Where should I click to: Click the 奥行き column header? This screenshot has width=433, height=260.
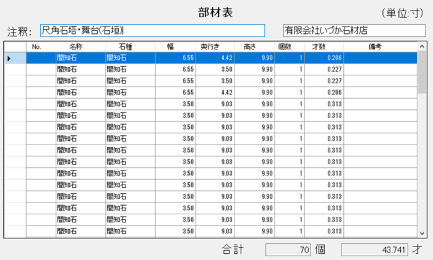pyautogui.click(x=215, y=47)
